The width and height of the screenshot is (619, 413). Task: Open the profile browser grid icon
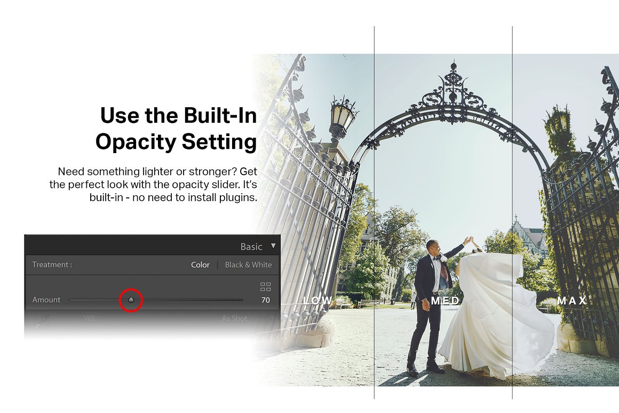[266, 287]
